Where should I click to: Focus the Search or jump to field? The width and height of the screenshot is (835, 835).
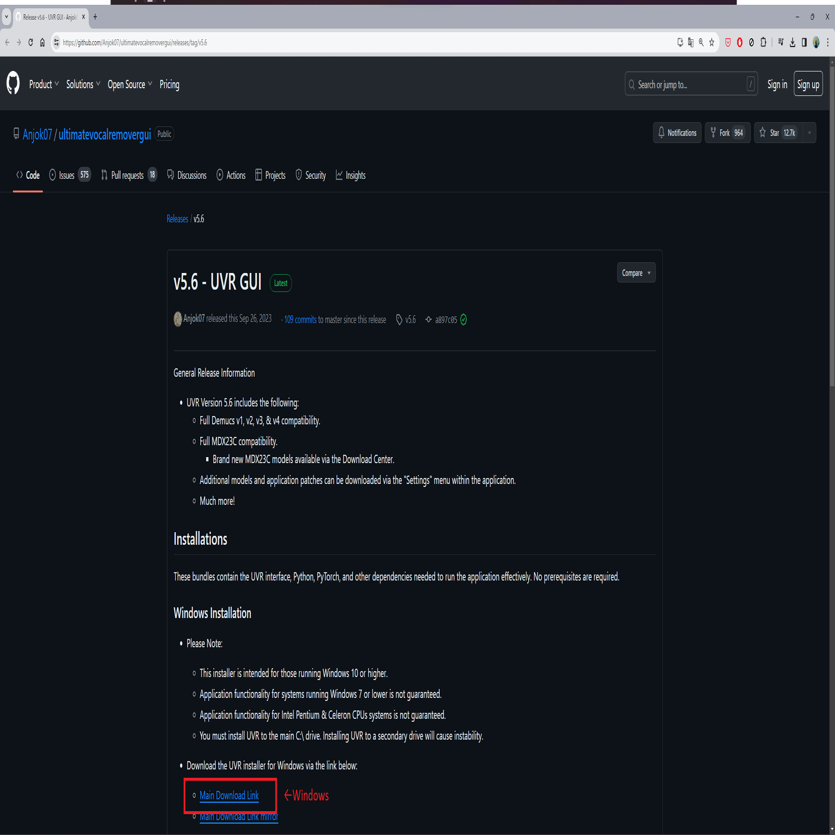(691, 84)
